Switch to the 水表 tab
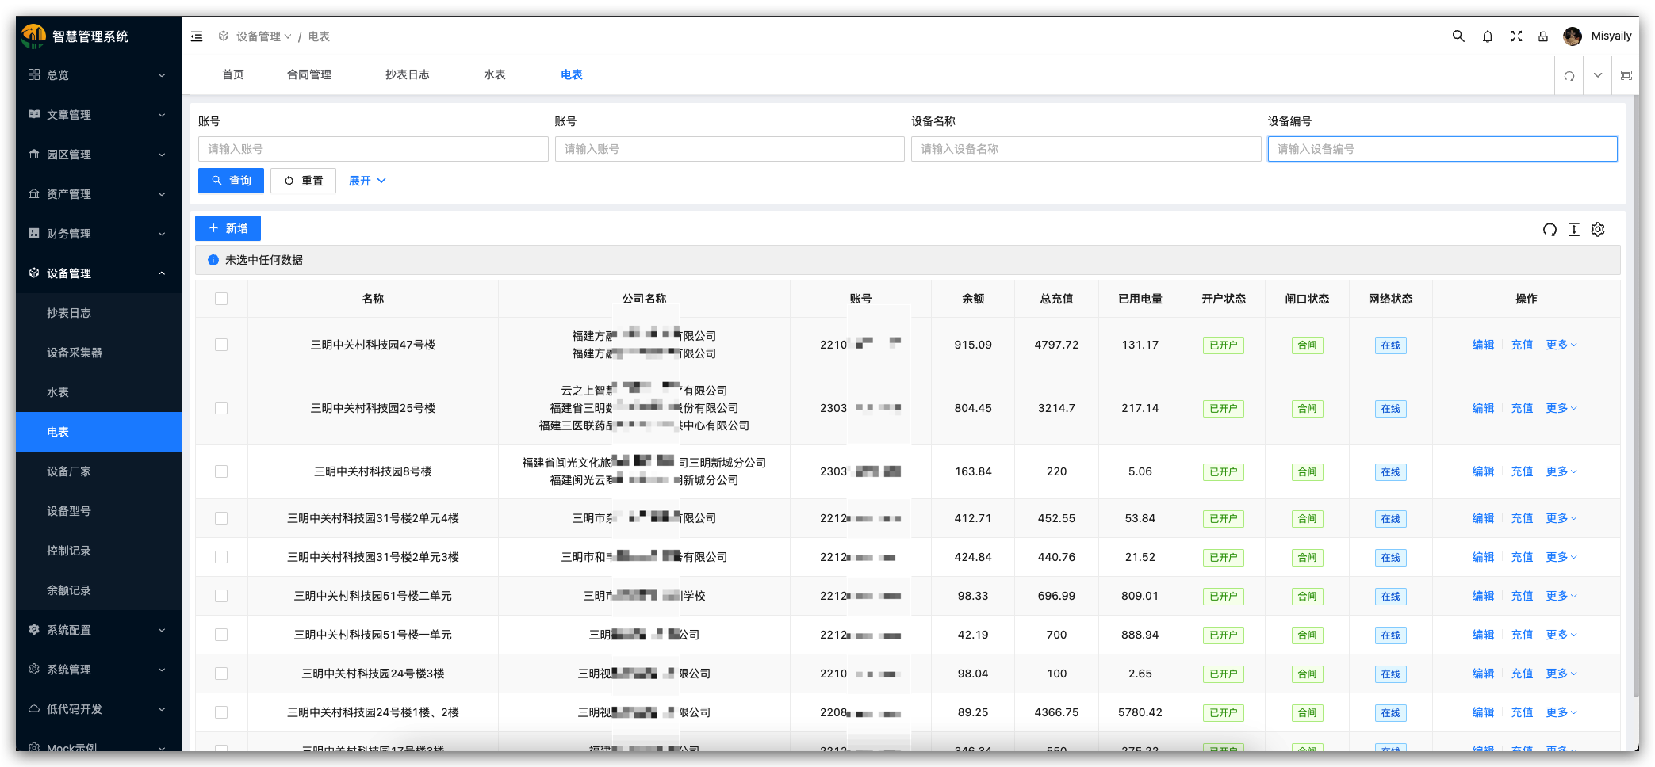Image resolution: width=1655 pixels, height=767 pixels. coord(495,74)
